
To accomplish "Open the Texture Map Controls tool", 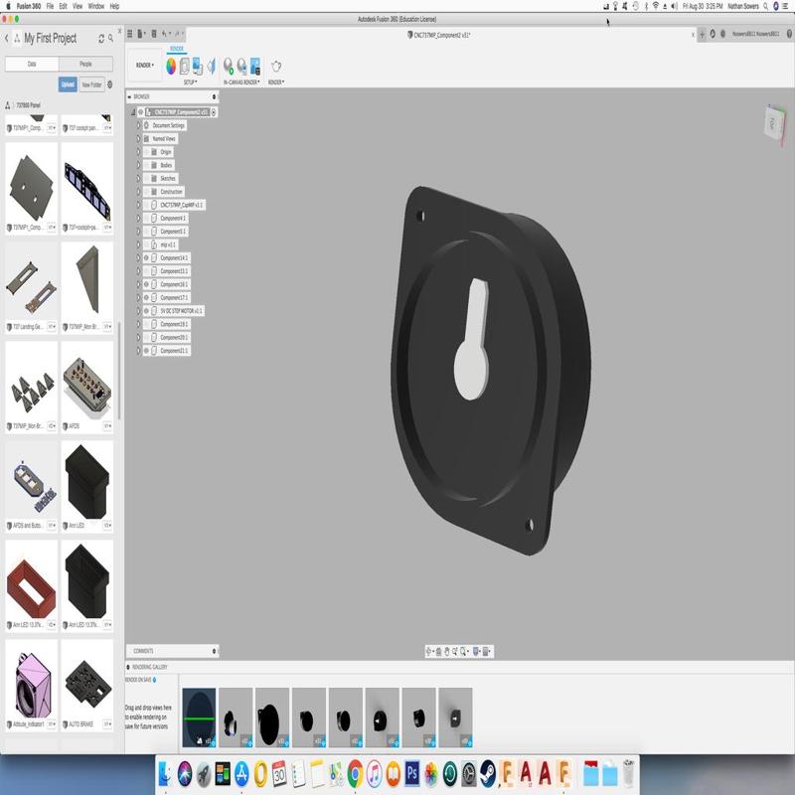I will coord(212,66).
